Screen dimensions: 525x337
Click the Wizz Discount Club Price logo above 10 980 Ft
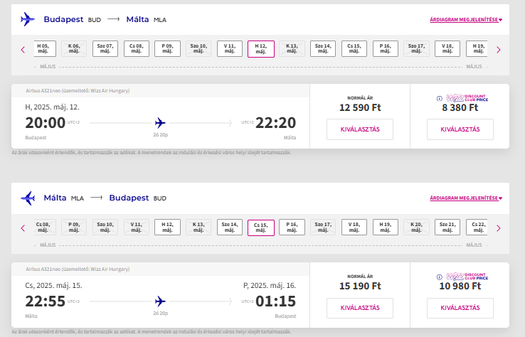[x=467, y=277]
